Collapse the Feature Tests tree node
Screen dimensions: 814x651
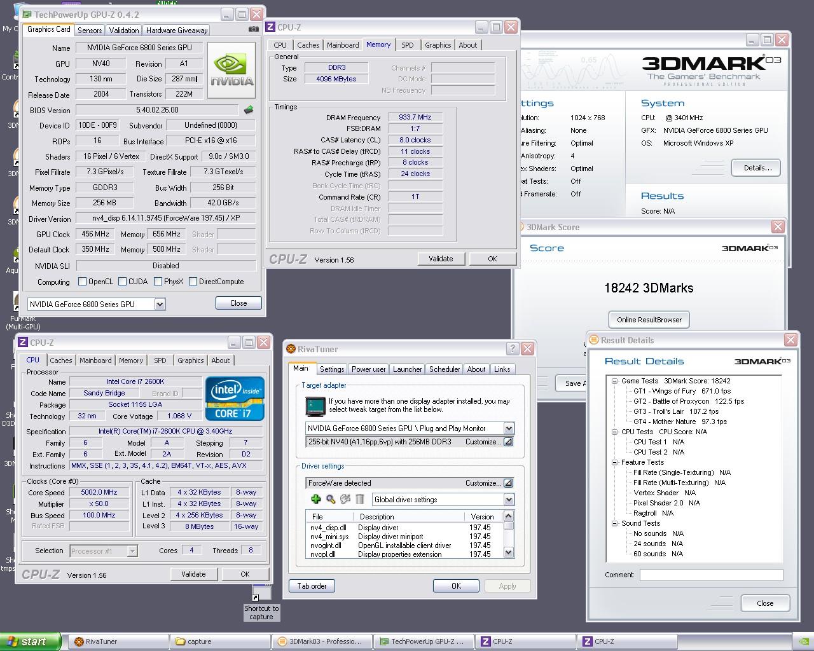[614, 462]
